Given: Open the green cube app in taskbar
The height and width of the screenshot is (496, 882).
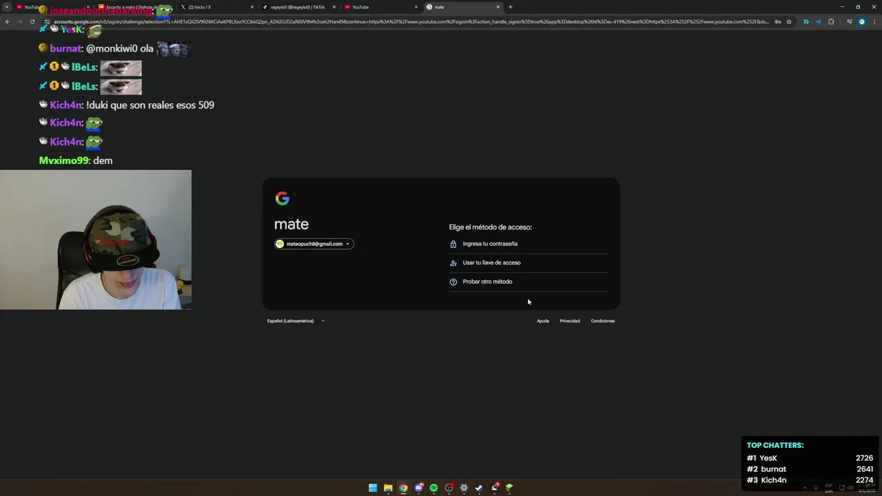Looking at the screenshot, I should point(509,488).
